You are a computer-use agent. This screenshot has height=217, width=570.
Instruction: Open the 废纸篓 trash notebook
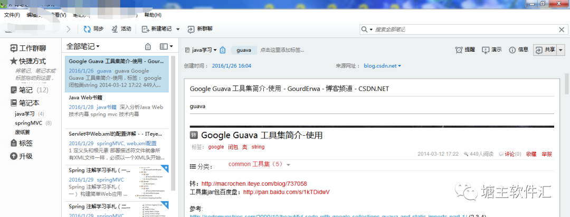pos(24,131)
